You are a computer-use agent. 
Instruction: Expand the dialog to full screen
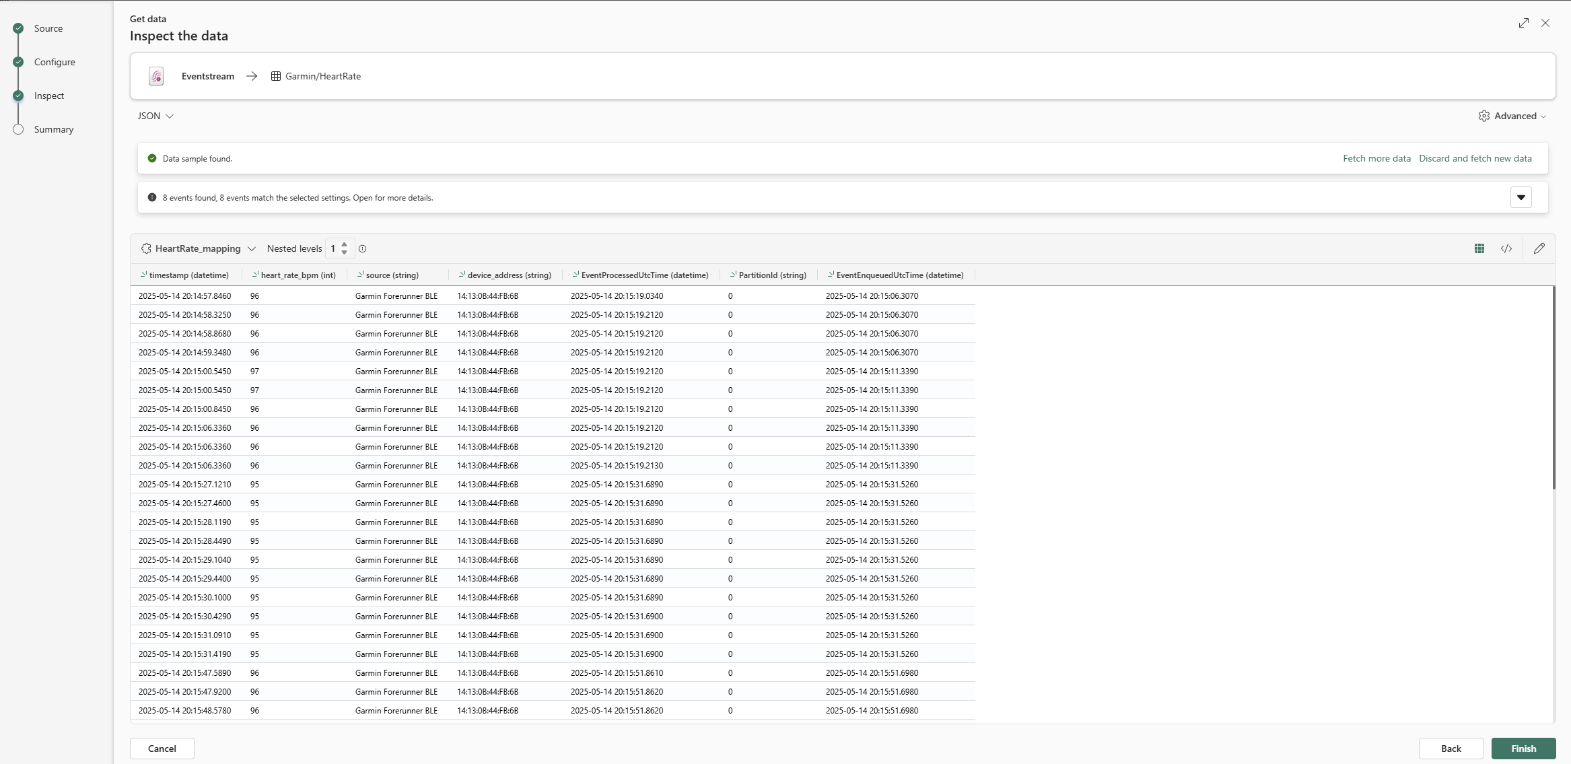point(1523,23)
